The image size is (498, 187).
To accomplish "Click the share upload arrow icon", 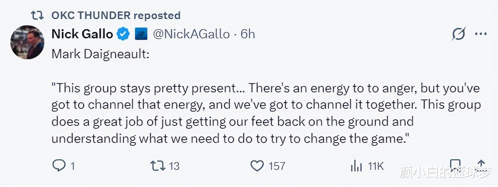I will pyautogui.click(x=481, y=164).
